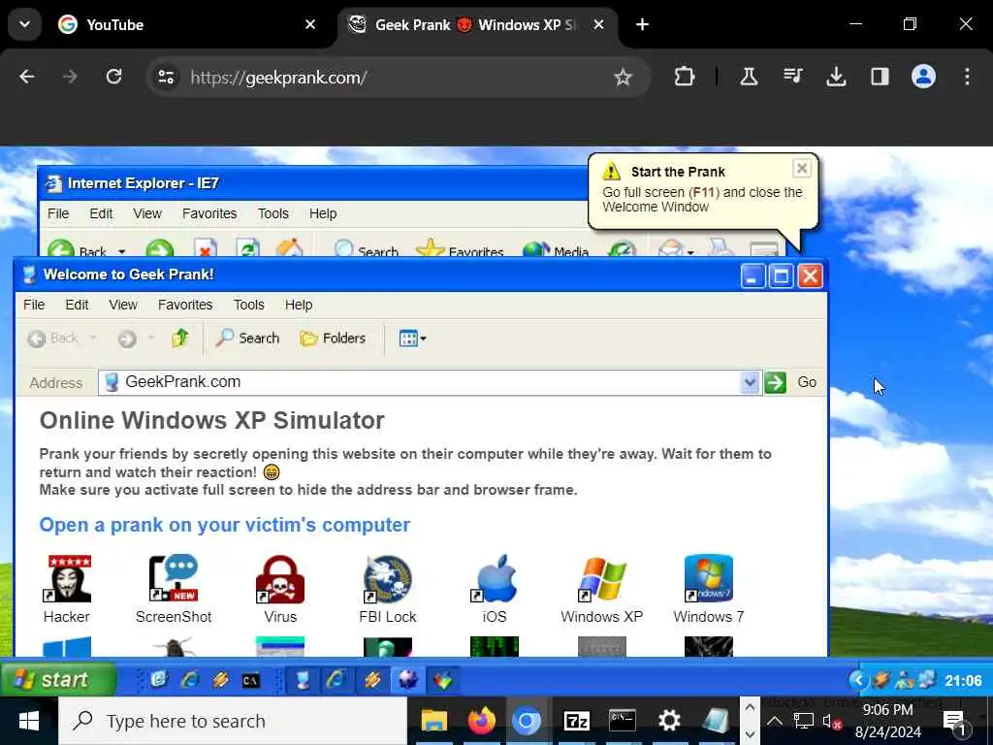
Task: Open Tools menu in Welcome window
Action: 249,305
